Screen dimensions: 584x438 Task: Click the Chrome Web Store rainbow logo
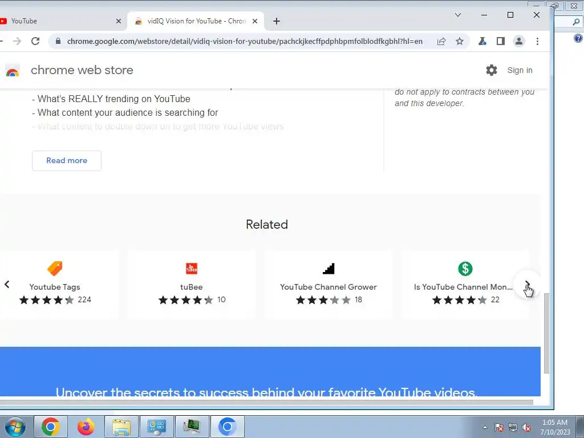coord(13,70)
